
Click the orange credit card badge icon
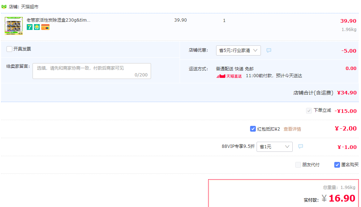click(46, 27)
